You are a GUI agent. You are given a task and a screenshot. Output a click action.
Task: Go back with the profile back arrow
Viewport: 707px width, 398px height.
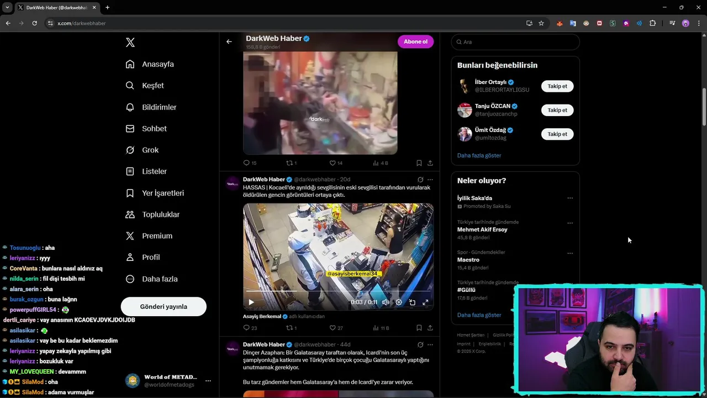click(229, 41)
